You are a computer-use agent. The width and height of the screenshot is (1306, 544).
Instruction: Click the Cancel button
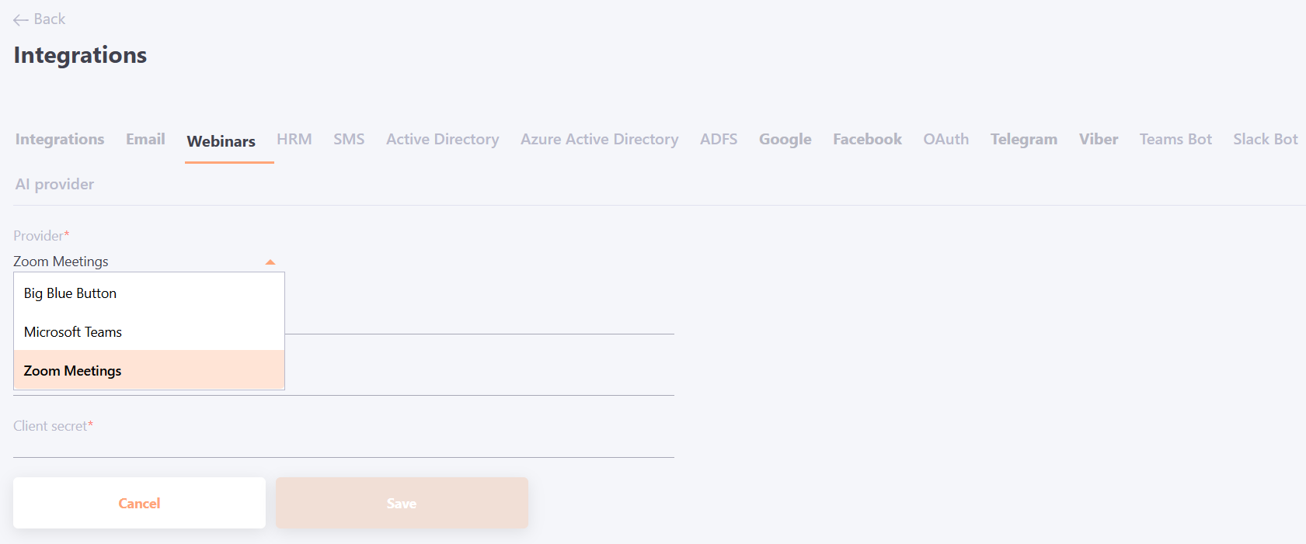(139, 503)
